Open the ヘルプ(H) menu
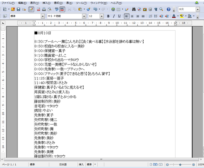The height and width of the screenshot is (168, 204). (x=116, y=3)
